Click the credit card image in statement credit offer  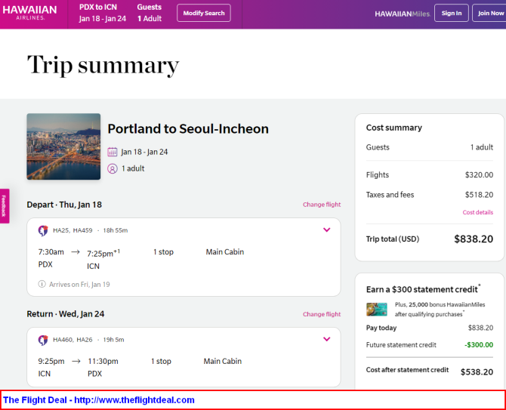(x=377, y=309)
